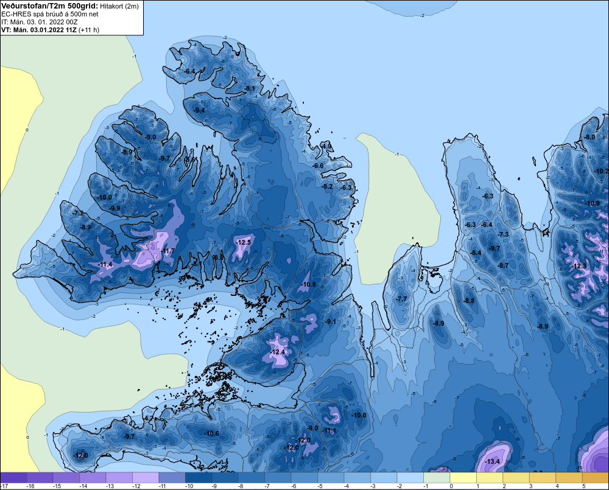This screenshot has width=609, height=490.
Task: Select the 2 legend scale number
Action: [504, 486]
